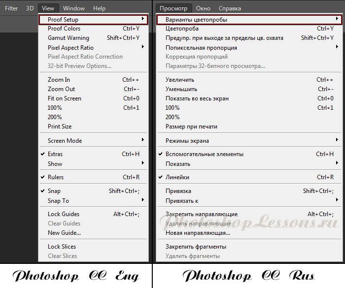Open the Snap To submenu
Viewport: 345px width, 288px height.
(x=58, y=200)
